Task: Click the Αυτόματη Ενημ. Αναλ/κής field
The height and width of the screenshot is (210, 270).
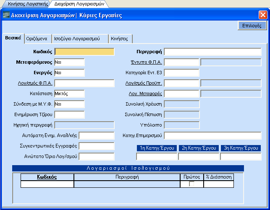Action: [x=97, y=135]
